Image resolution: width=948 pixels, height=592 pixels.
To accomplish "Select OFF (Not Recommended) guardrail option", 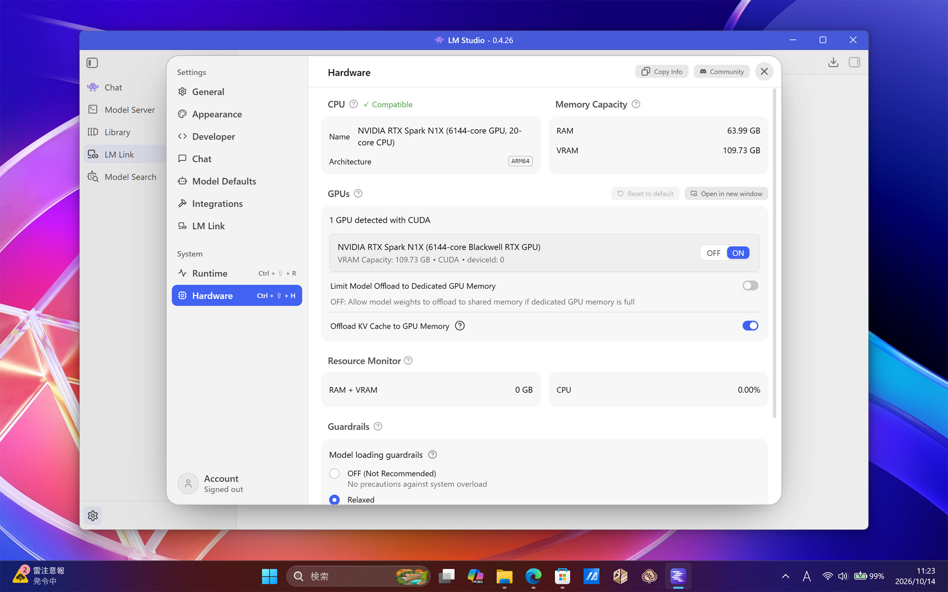I will pyautogui.click(x=335, y=474).
